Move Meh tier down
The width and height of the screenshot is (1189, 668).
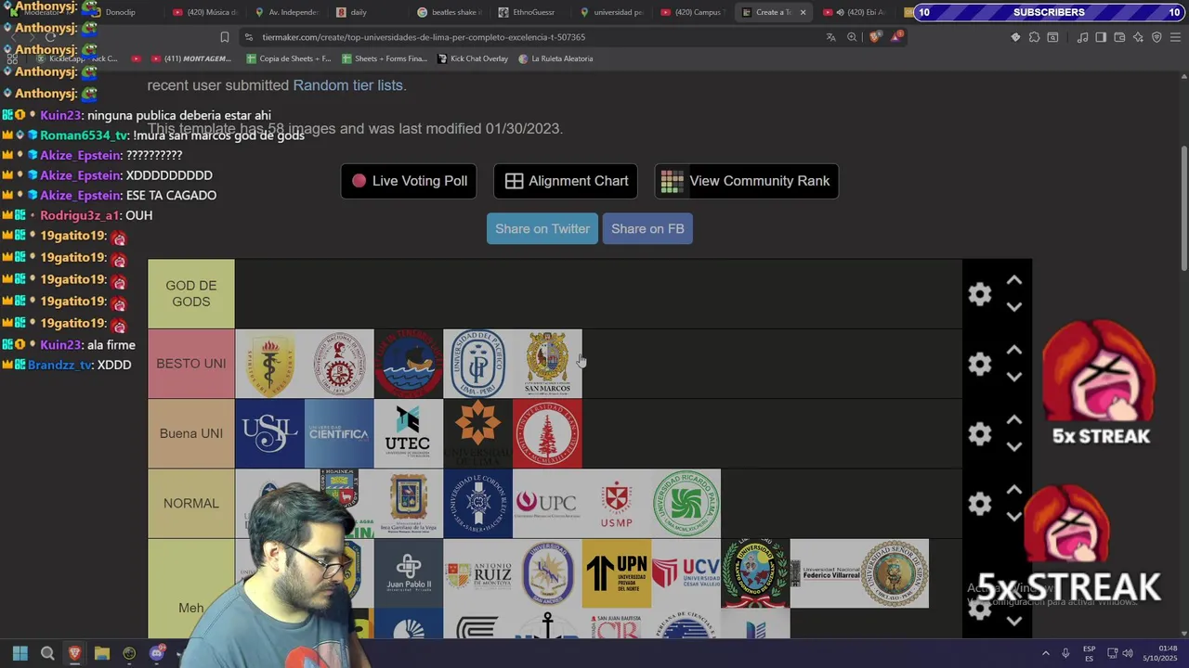click(x=1014, y=622)
